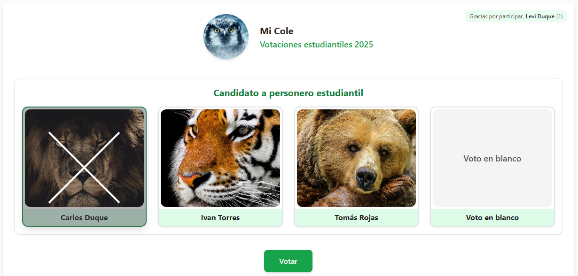Choose the tiger photo of Ivan Torres
The image size is (578, 276).
point(220,158)
